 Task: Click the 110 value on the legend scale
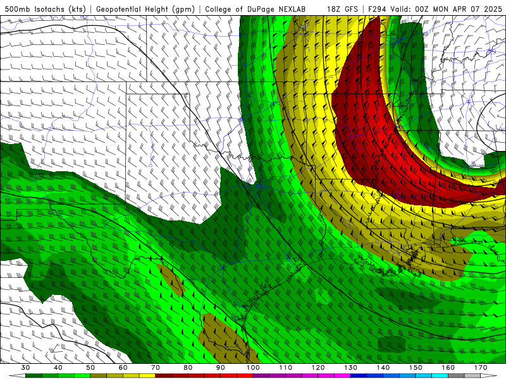(286, 368)
